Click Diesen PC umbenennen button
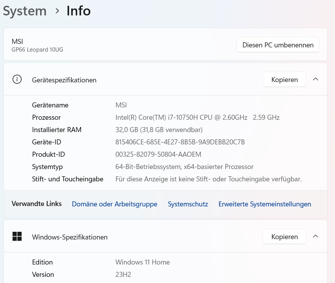 pyautogui.click(x=278, y=45)
